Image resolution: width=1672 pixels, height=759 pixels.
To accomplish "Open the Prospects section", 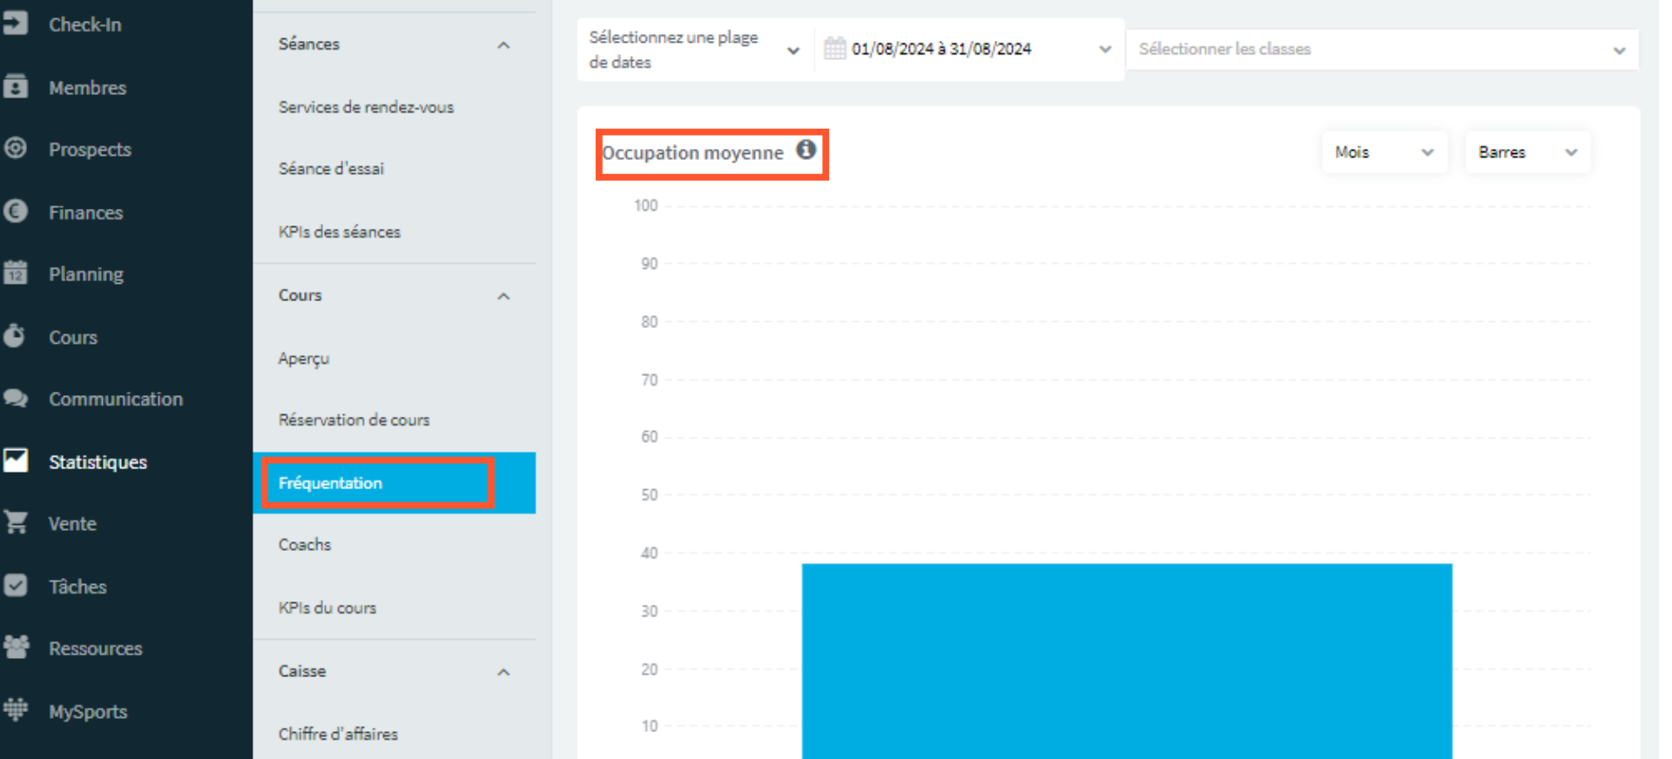I will point(90,150).
